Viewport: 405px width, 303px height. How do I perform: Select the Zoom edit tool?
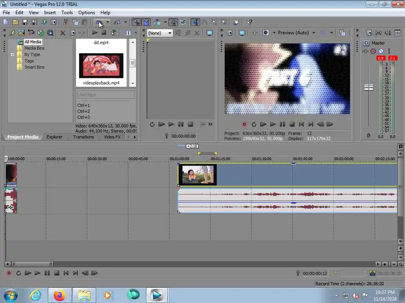pos(224,22)
